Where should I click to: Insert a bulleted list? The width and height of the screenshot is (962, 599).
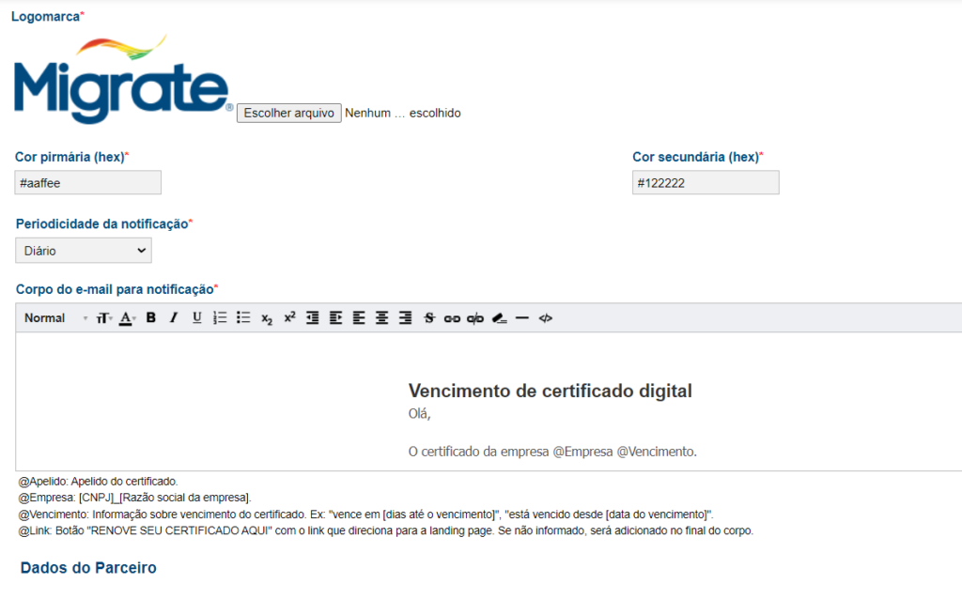243,317
